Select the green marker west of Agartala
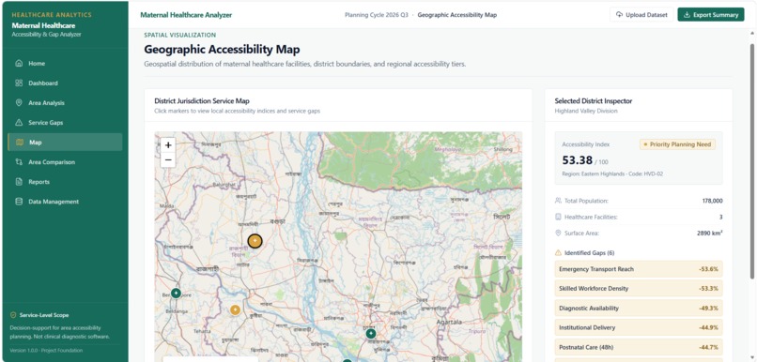 [371, 334]
